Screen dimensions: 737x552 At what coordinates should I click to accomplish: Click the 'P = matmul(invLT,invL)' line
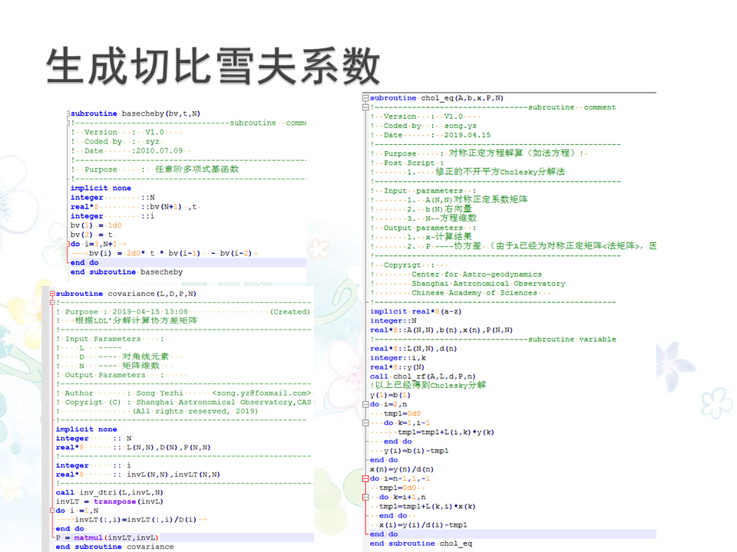(107, 538)
